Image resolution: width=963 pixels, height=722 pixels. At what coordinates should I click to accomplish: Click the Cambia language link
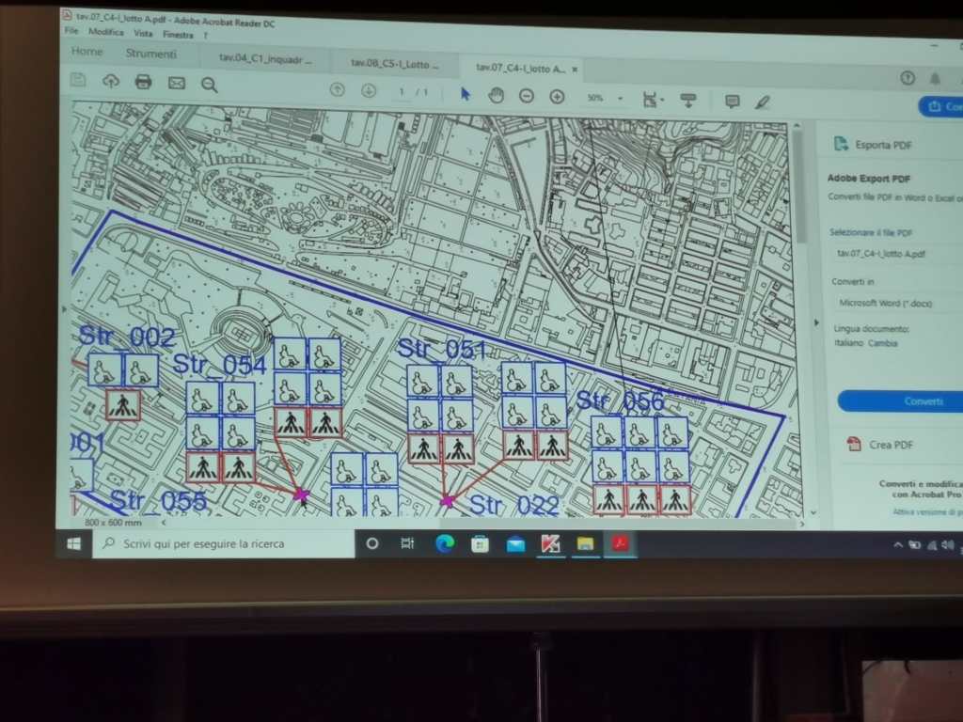click(882, 344)
